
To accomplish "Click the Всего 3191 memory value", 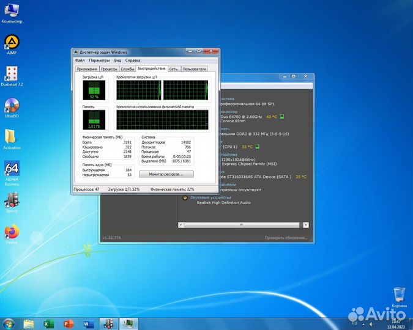I will tap(127, 142).
